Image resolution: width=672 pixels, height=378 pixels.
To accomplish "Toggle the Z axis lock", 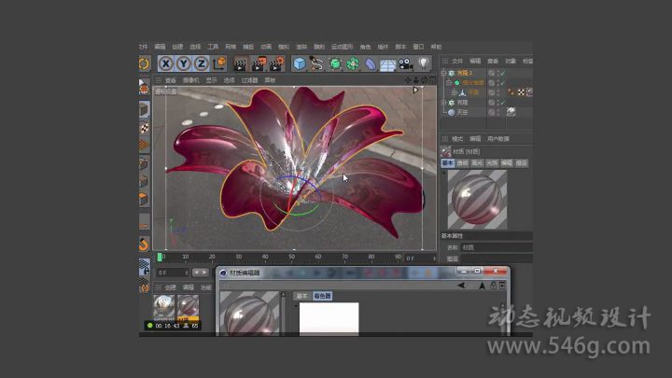I will click(x=201, y=63).
